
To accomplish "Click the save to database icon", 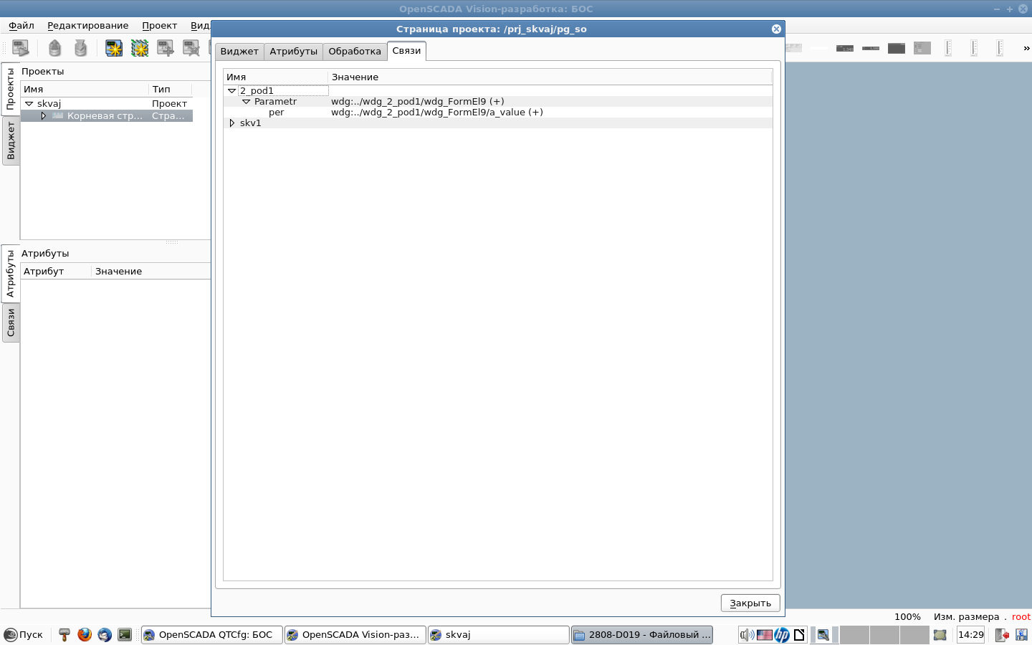I will click(80, 48).
